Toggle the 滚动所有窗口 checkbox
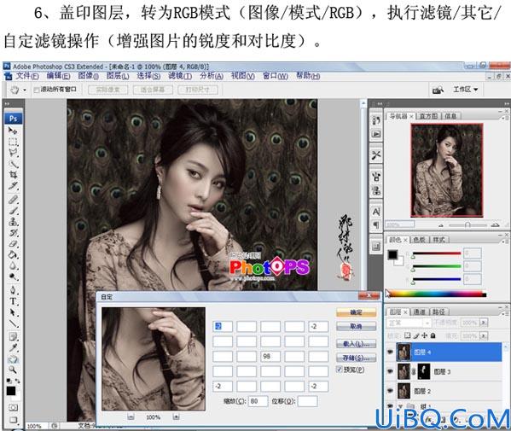This screenshot has height=431, width=511. (x=37, y=90)
